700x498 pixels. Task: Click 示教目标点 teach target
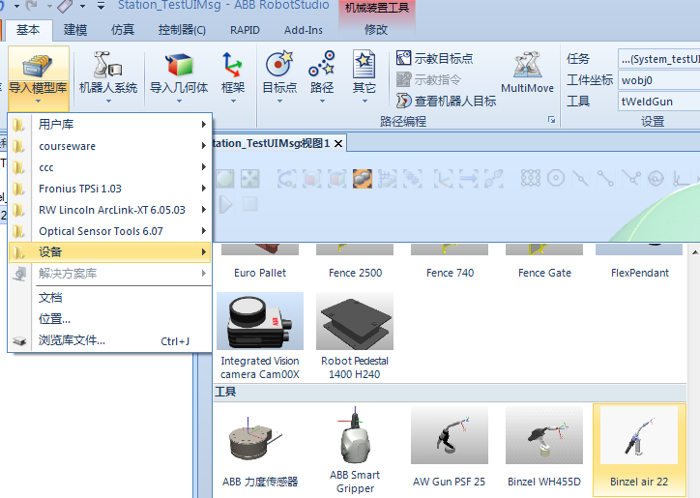click(434, 58)
